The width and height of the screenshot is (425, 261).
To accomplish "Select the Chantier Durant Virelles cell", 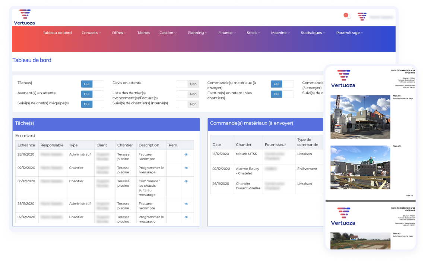I will coord(248,186).
